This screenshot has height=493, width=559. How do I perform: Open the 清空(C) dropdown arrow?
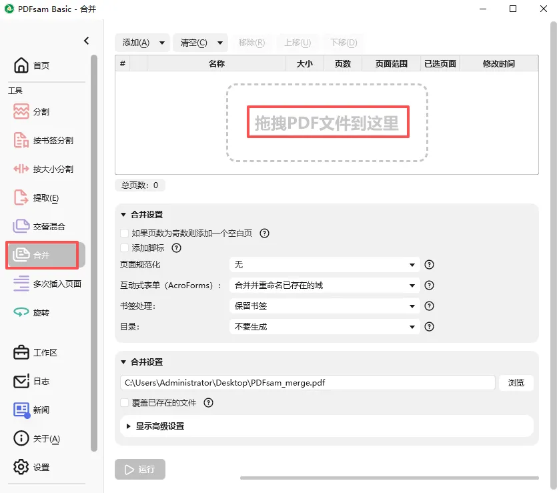[x=220, y=43]
